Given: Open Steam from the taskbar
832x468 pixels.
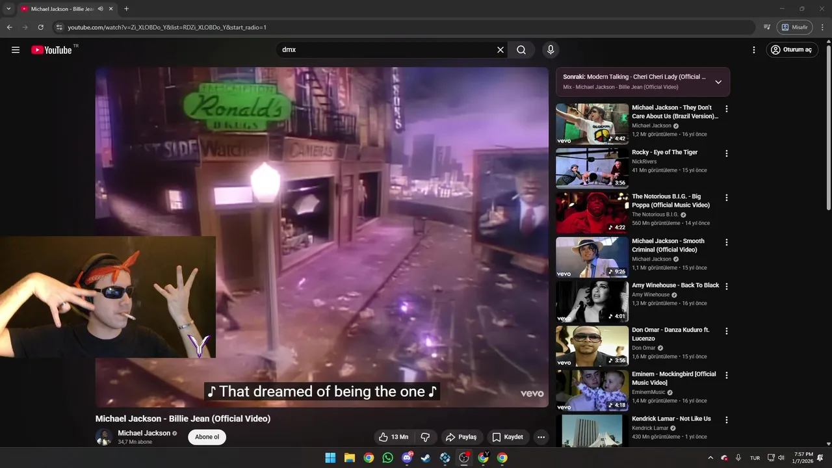Looking at the screenshot, I should 426,458.
